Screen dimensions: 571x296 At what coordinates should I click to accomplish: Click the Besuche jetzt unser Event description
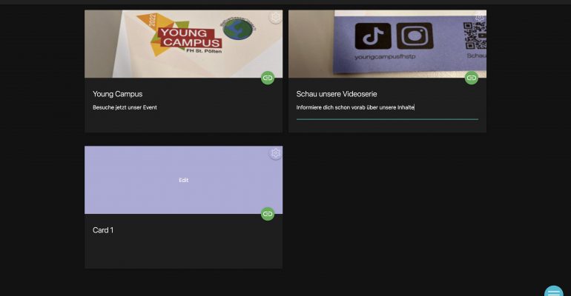pyautogui.click(x=125, y=107)
